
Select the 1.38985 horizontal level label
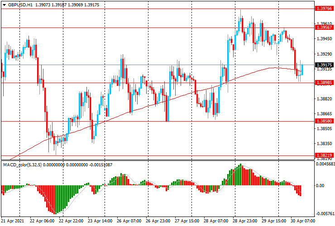click(x=324, y=83)
